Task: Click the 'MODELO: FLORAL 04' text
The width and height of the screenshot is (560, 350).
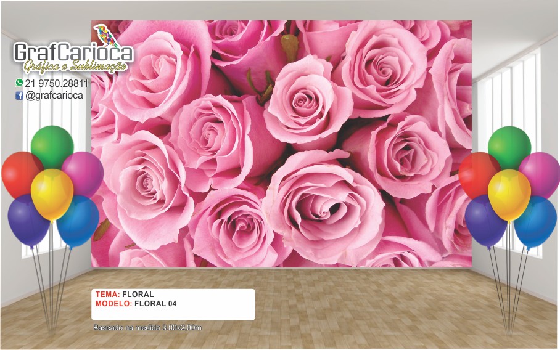Action: 136,304
